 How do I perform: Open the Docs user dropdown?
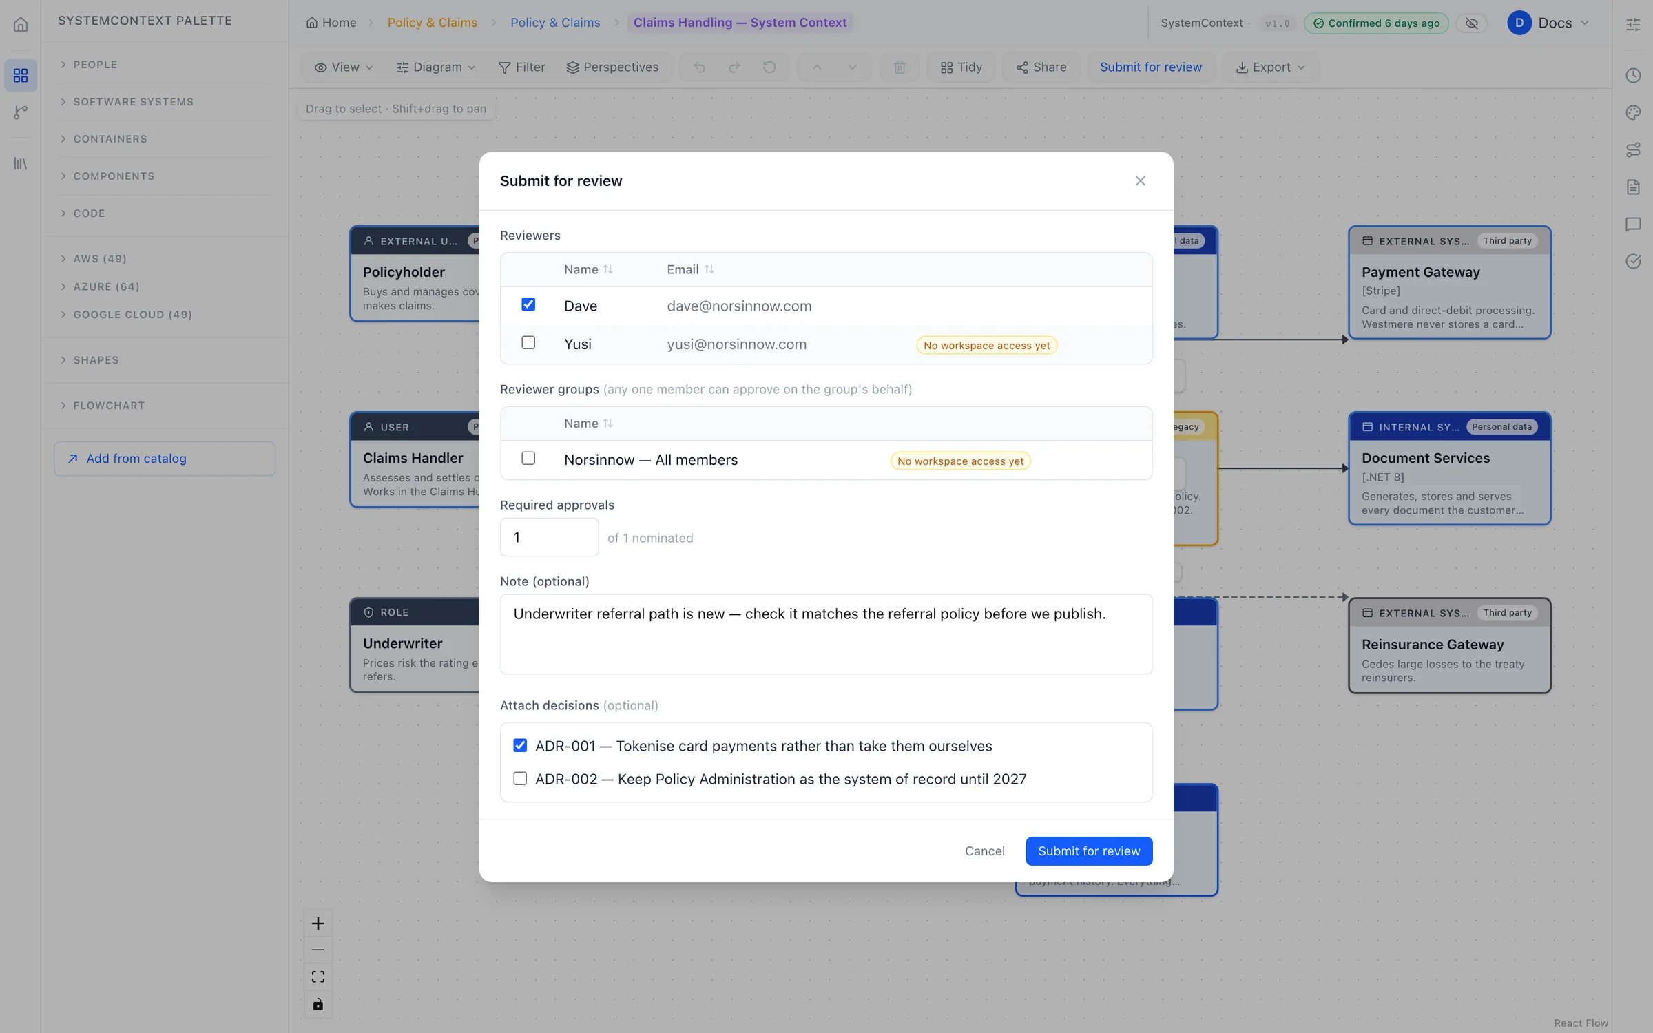click(1549, 23)
